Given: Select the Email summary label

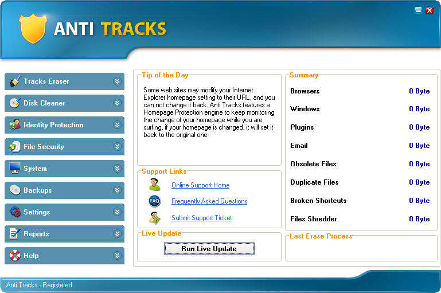Looking at the screenshot, I should (x=299, y=146).
